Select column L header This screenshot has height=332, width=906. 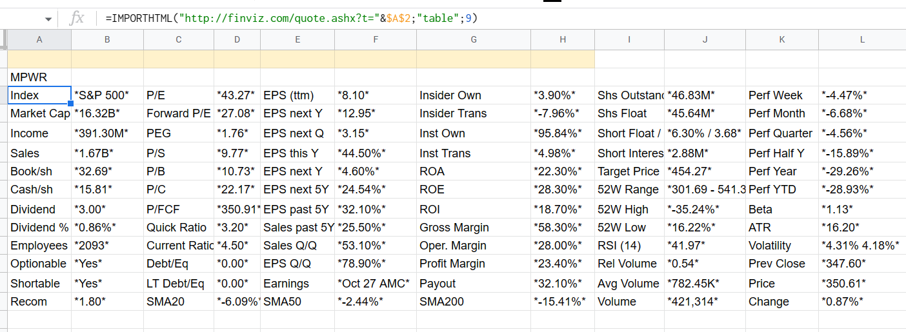coord(861,39)
